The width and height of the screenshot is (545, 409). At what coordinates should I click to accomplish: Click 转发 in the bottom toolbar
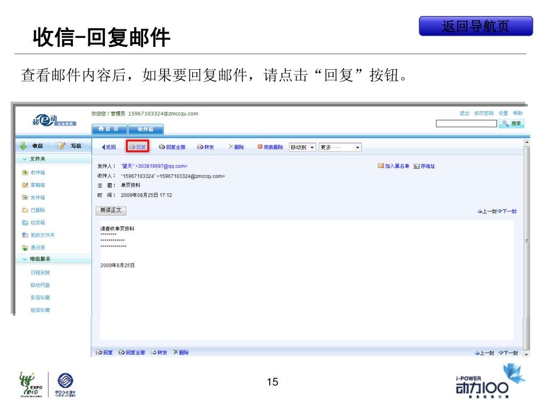click(x=159, y=353)
